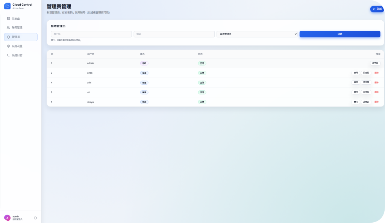Viewport: 385px width, 223px height.
Task: Click the 正常 status badge in the ahao row
Action: [x=202, y=73]
